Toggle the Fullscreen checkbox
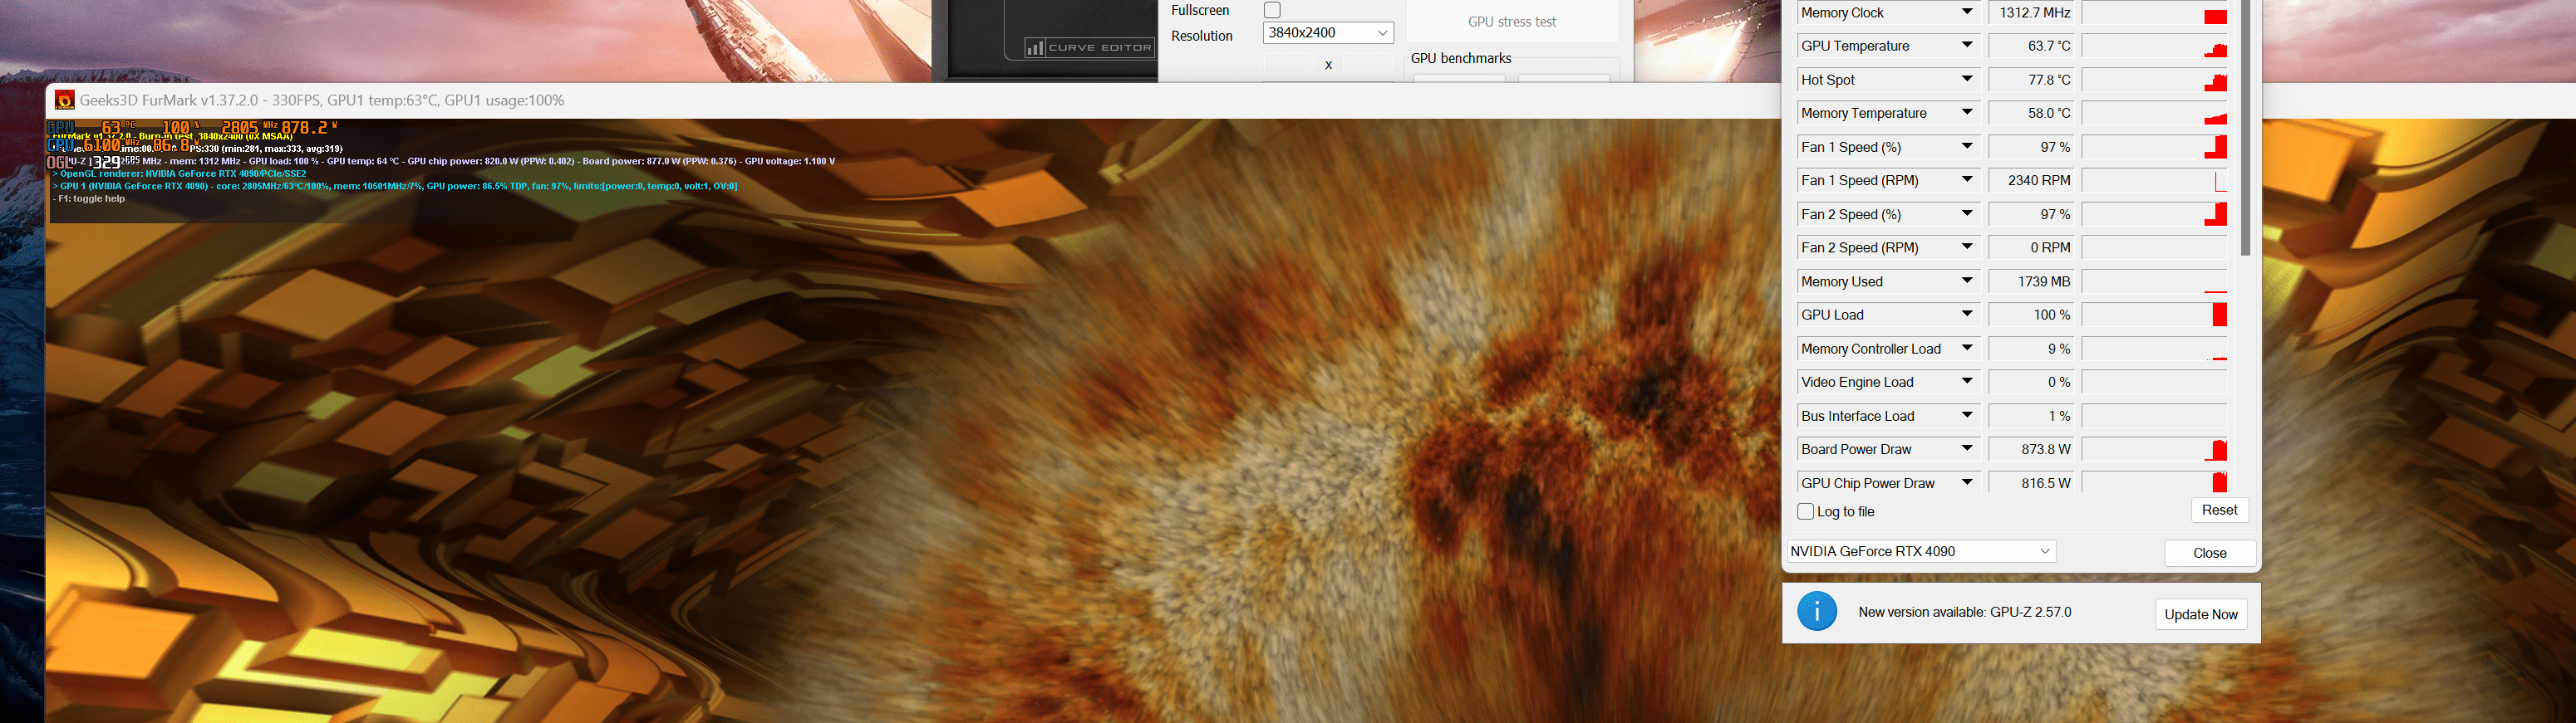The image size is (2576, 723). 1272,10
